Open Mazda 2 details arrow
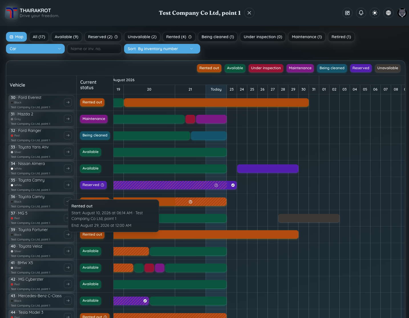The height and width of the screenshot is (318, 409). 68,119
